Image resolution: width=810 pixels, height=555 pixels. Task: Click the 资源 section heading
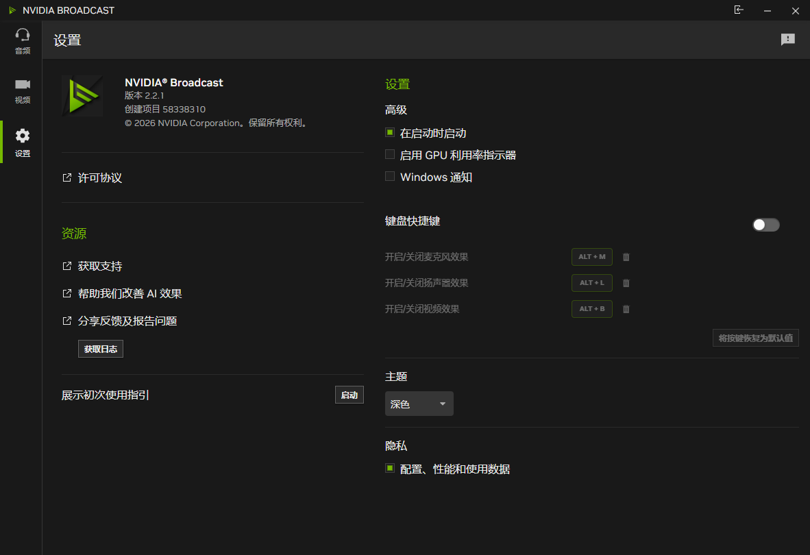click(74, 234)
